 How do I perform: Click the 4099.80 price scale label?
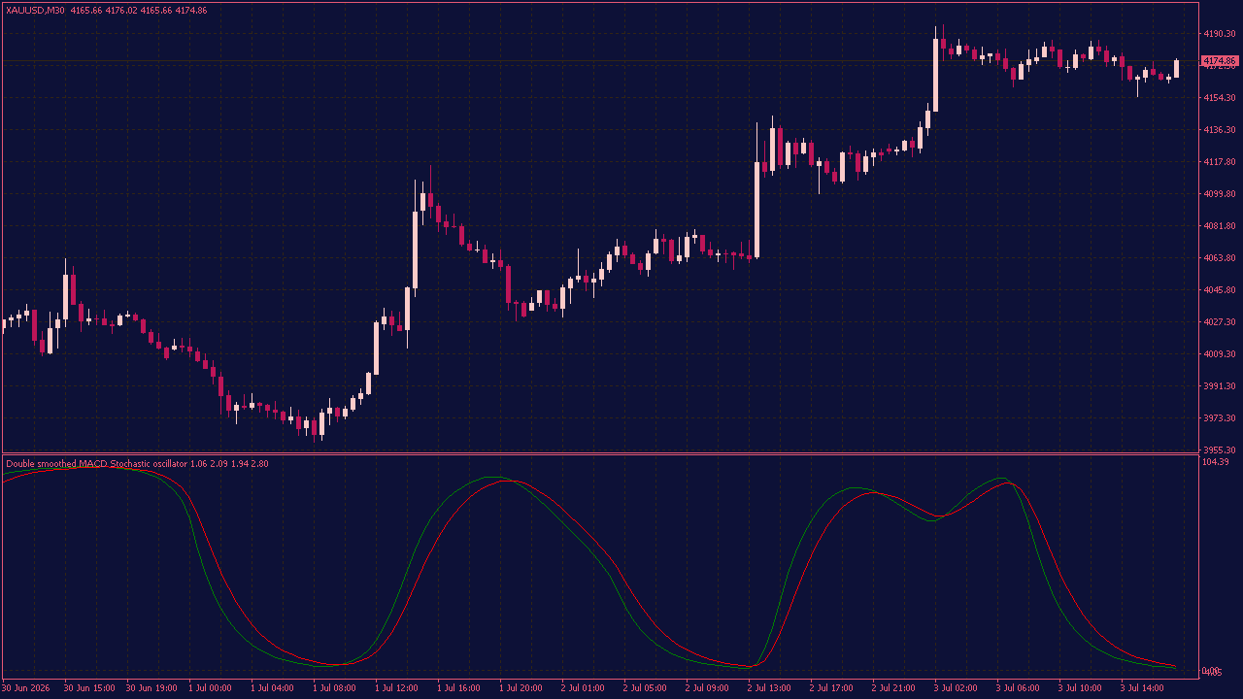(x=1220, y=194)
